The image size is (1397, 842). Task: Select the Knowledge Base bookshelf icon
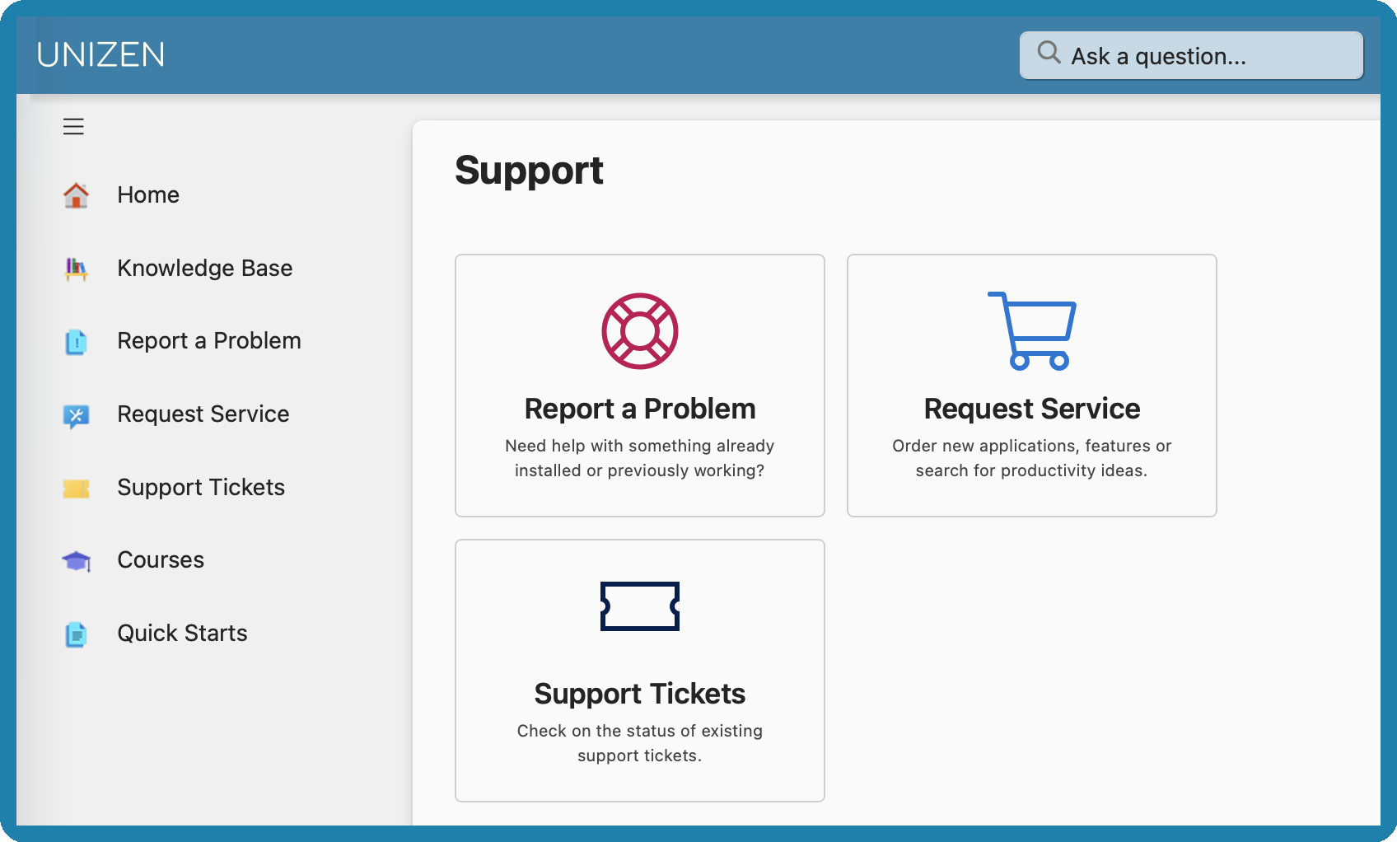(x=75, y=269)
